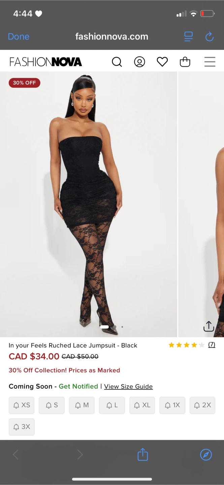Tap the share icon on product image

click(x=209, y=326)
